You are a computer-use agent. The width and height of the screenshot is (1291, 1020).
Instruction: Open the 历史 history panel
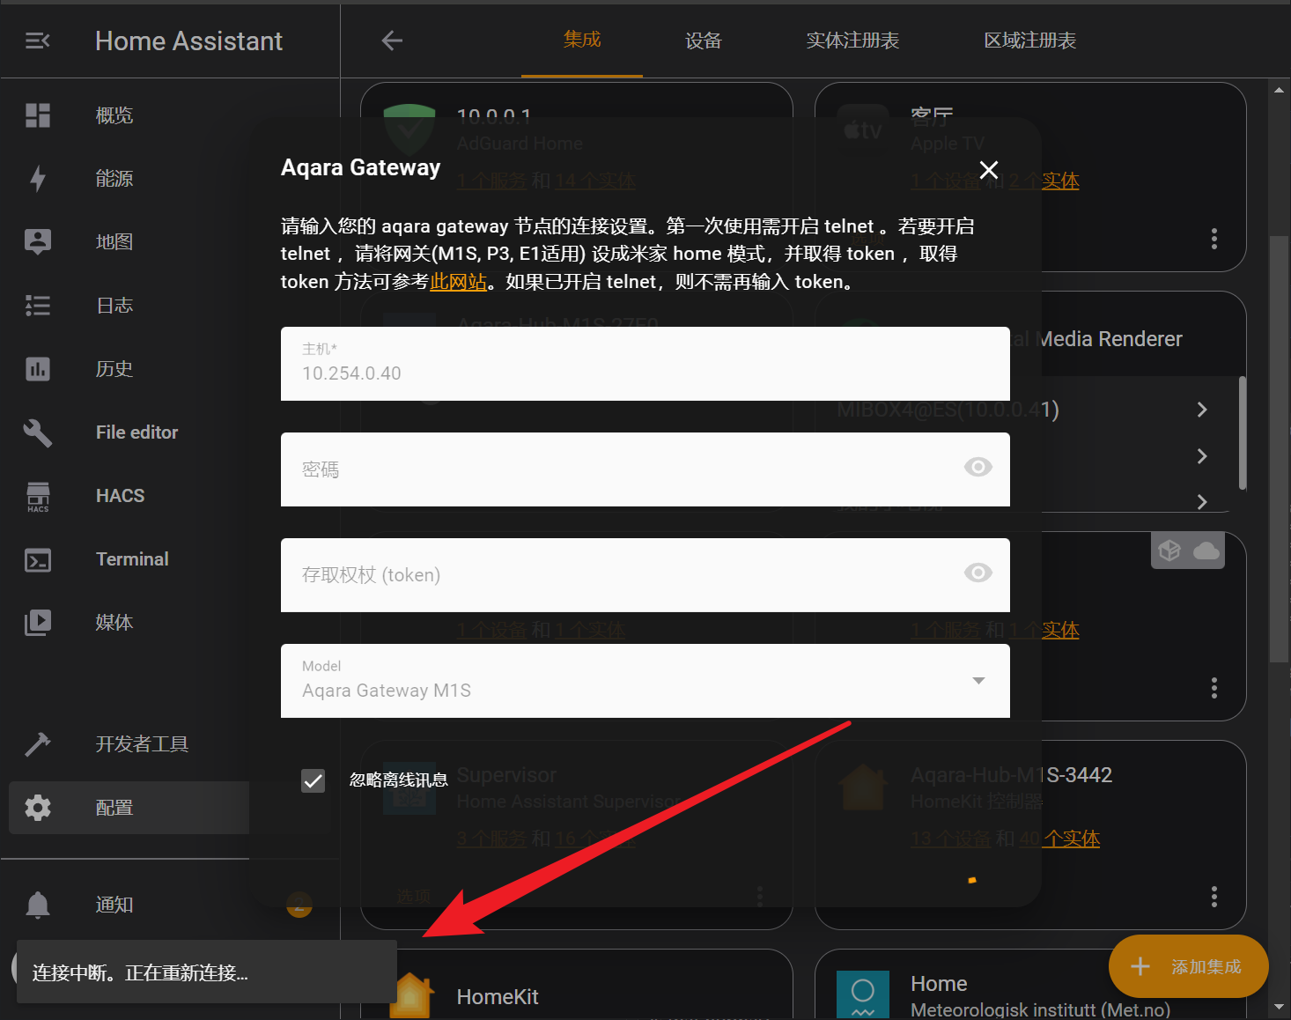pyautogui.click(x=114, y=368)
